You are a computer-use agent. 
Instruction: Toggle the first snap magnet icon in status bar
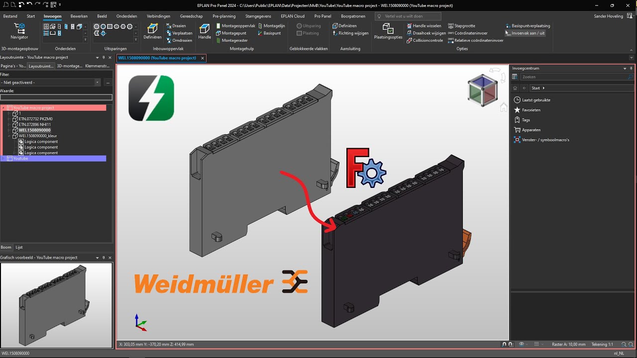[x=504, y=344]
